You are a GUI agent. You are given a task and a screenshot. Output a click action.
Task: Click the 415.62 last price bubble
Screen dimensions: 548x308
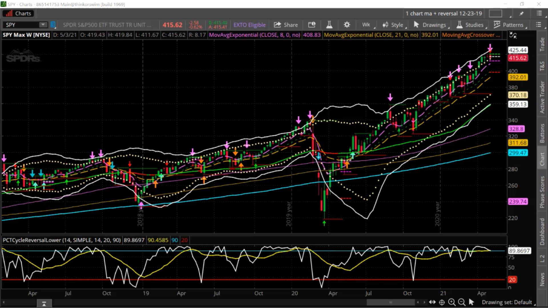click(x=517, y=58)
